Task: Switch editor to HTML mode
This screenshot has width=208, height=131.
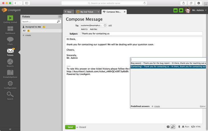Action: coord(196,127)
